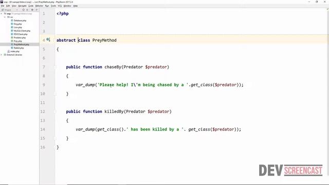
Task: Open the Navigate menu
Action: coord(22,6)
